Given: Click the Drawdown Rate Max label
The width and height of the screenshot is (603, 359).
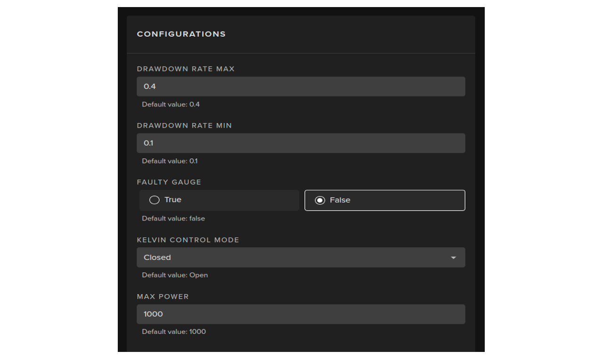Looking at the screenshot, I should [186, 69].
